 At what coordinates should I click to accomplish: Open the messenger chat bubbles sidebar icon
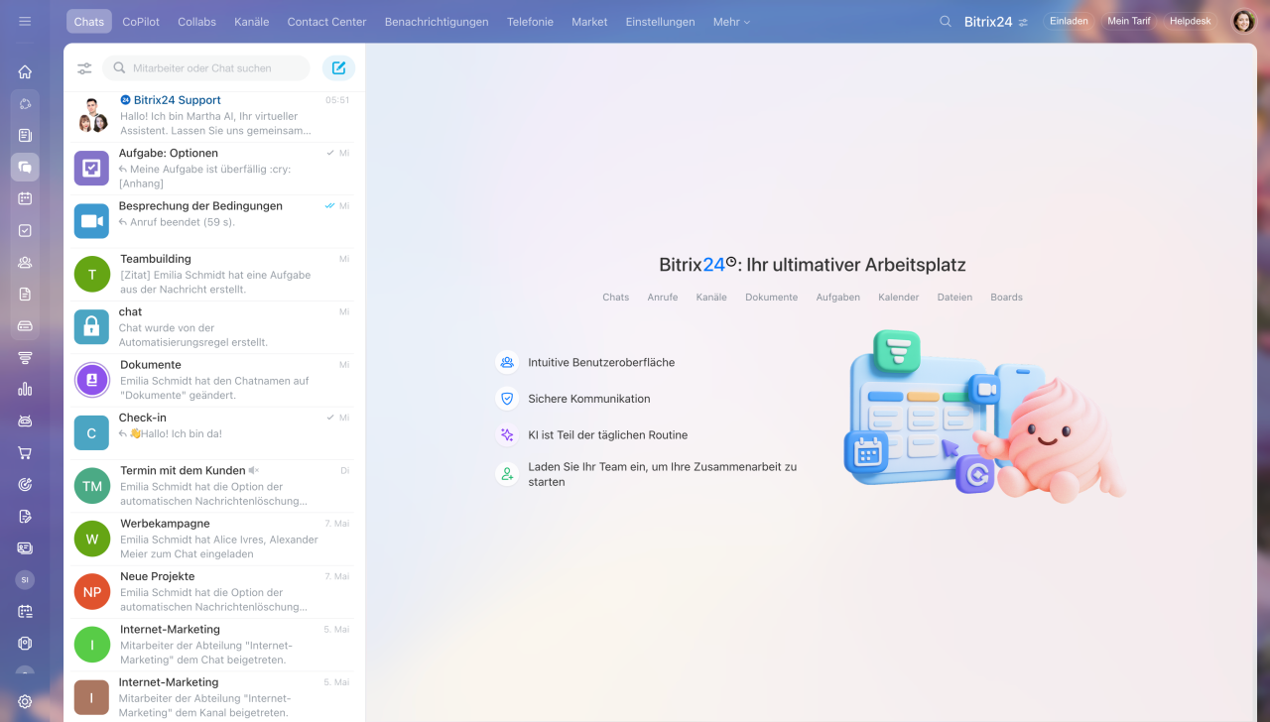tap(25, 167)
